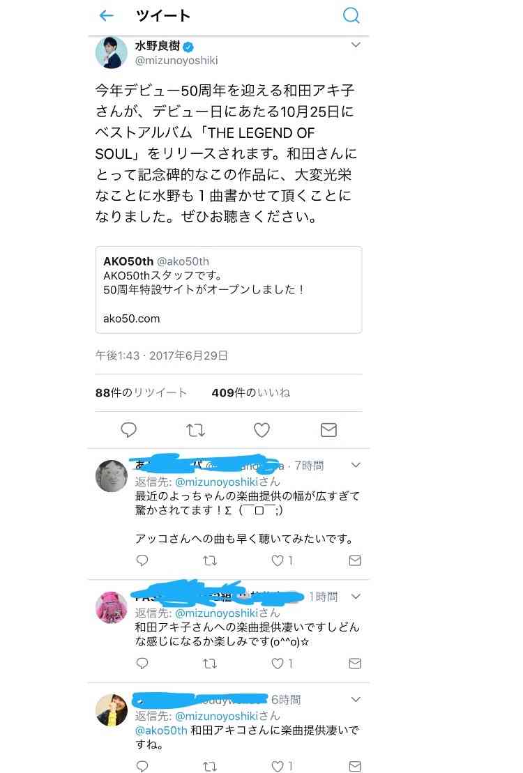The width and height of the screenshot is (523, 773).
Task: Expand options chevron on the main tweet
Action: point(356,45)
